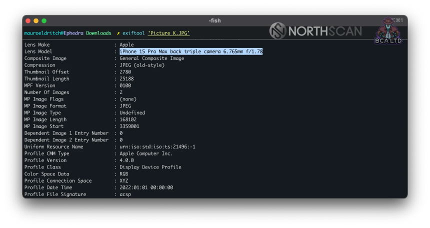Viewport: 430px width, 228px height.
Task: Click the MP Image Format label
Action: tap(45, 106)
